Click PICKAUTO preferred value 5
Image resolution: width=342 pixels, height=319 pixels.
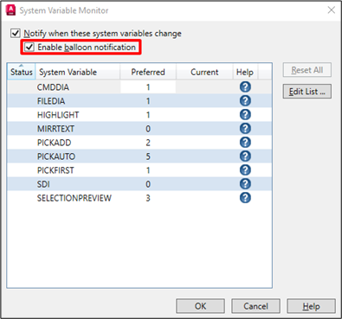click(x=148, y=156)
